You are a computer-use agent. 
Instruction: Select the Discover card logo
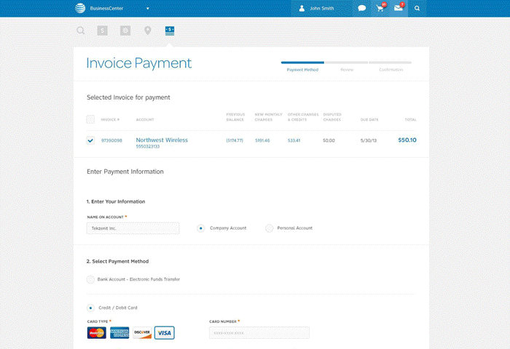[142, 333]
